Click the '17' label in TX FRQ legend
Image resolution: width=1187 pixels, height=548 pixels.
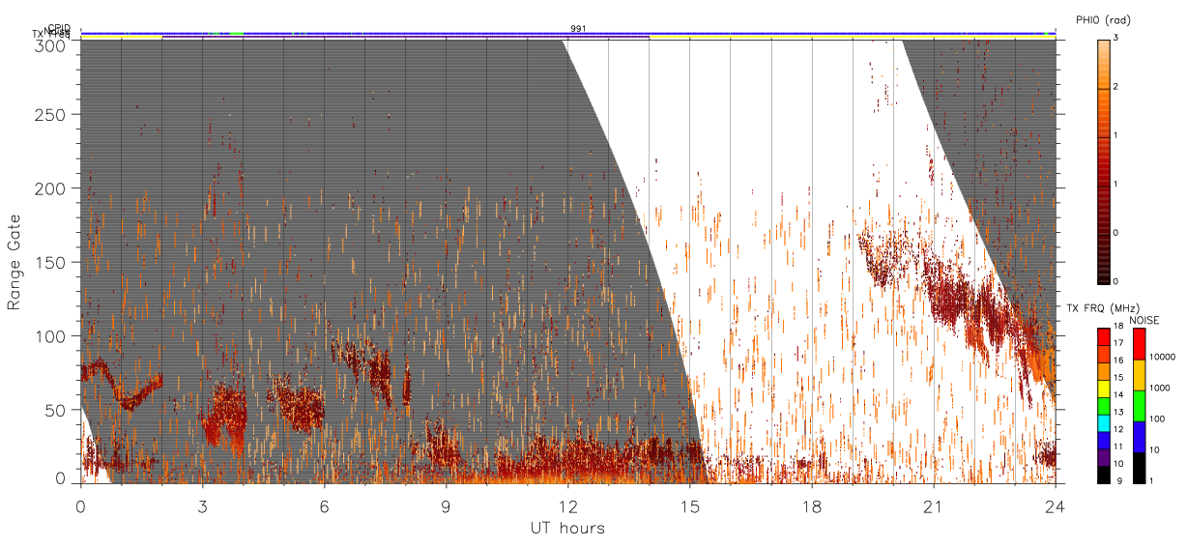1118,343
